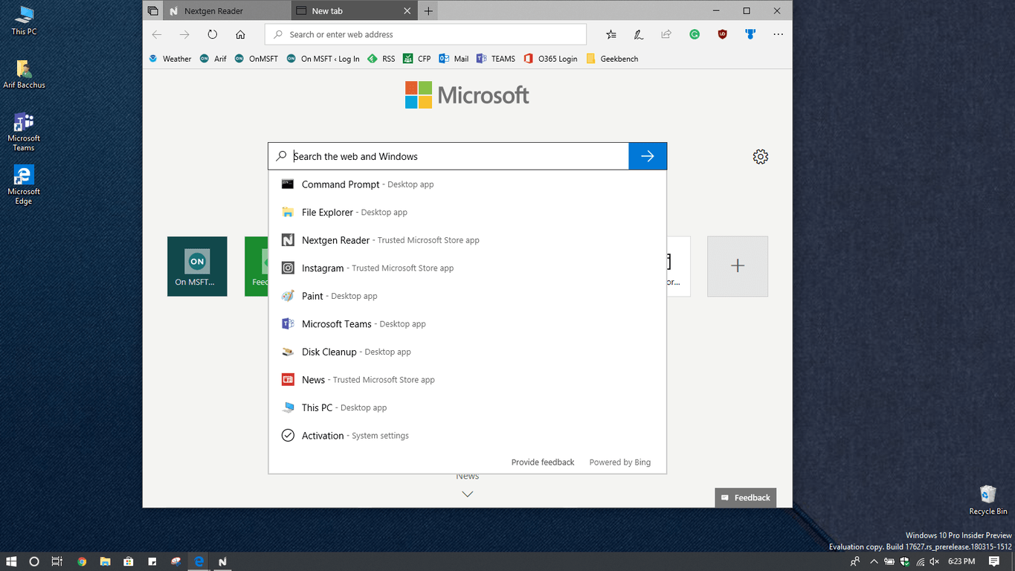This screenshot has height=571, width=1015.
Task: Click the Feedback button
Action: (746, 497)
